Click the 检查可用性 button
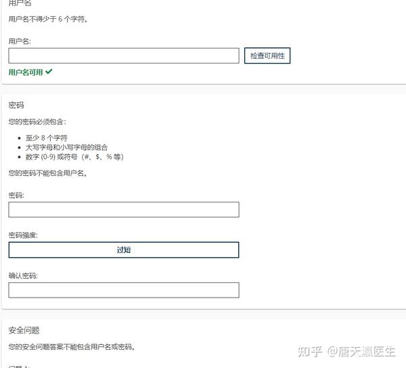 point(267,55)
